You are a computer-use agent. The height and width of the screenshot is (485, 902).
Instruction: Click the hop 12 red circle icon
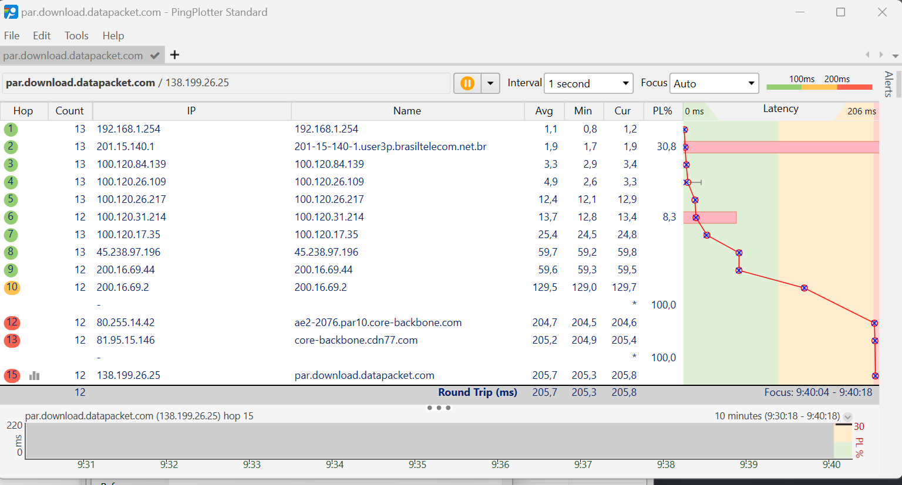point(12,323)
